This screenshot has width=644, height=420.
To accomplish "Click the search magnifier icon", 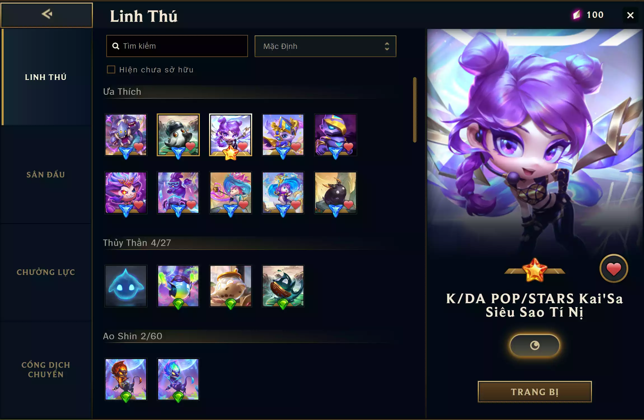I will [116, 46].
